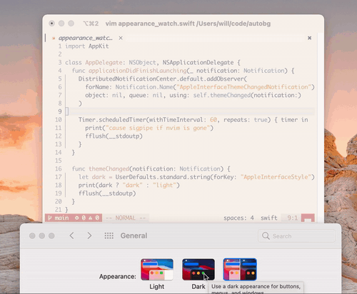Screen dimensions: 357x294
Task: Click the magnifying glass search icon
Action: (266, 235)
